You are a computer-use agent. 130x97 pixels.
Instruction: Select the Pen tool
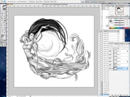tap(2, 28)
